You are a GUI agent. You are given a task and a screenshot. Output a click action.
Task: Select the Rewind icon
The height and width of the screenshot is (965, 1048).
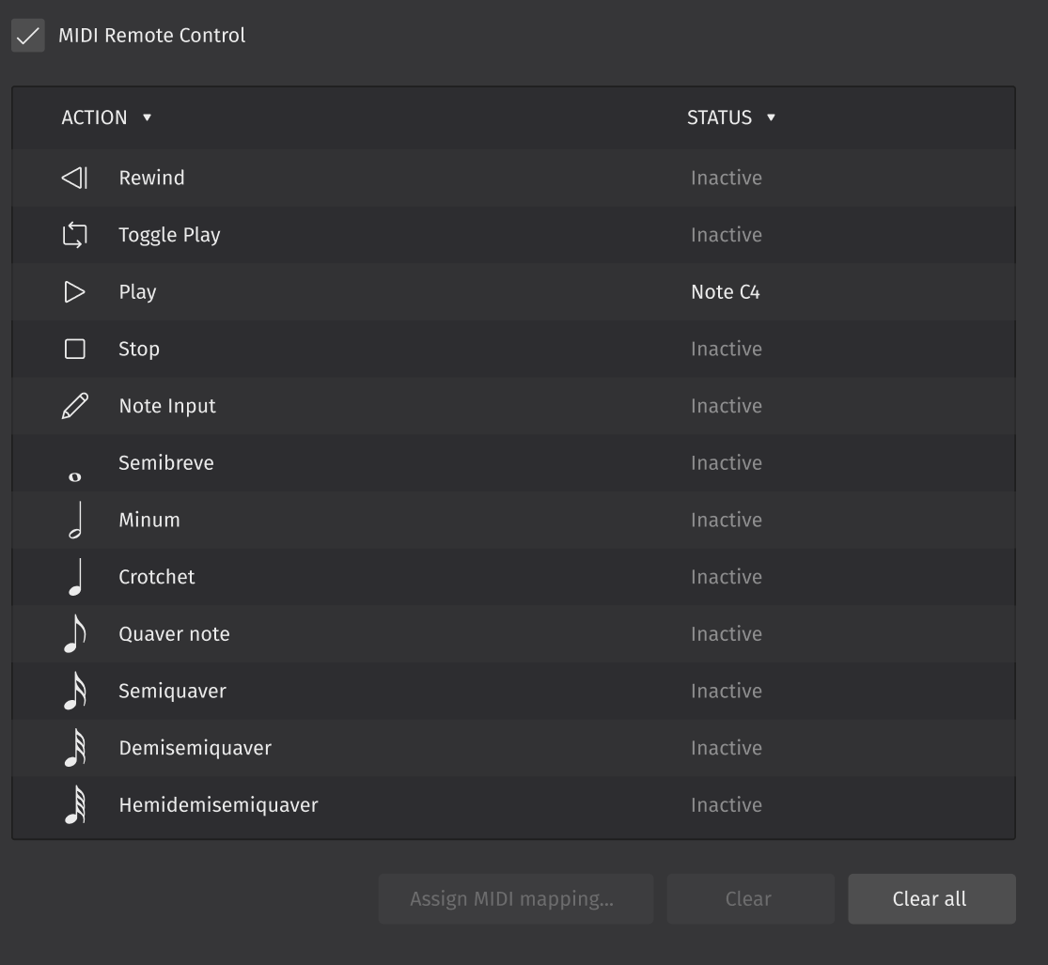pyautogui.click(x=74, y=177)
